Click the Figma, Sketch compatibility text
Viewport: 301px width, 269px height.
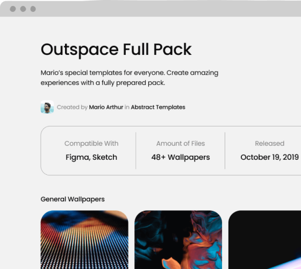91,157
